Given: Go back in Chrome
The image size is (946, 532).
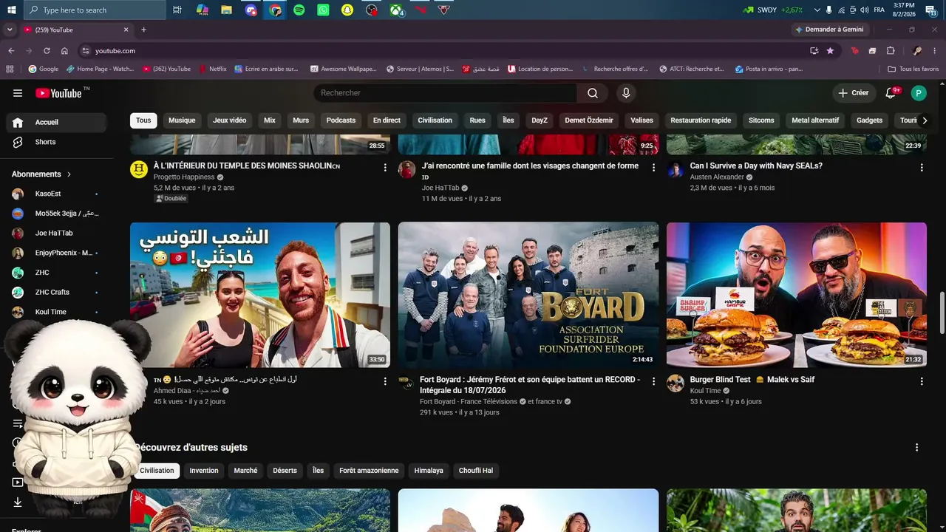Looking at the screenshot, I should point(11,51).
